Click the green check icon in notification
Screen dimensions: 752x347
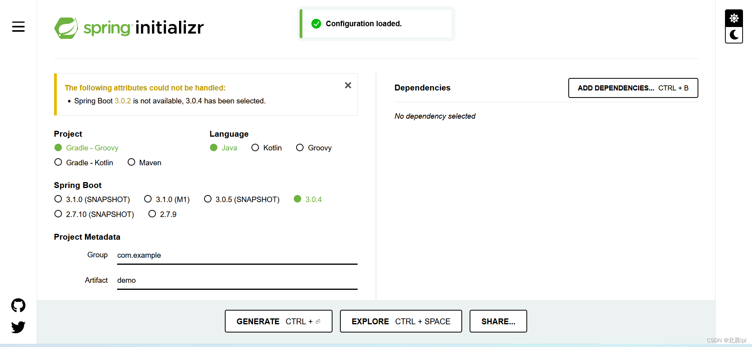(x=316, y=24)
